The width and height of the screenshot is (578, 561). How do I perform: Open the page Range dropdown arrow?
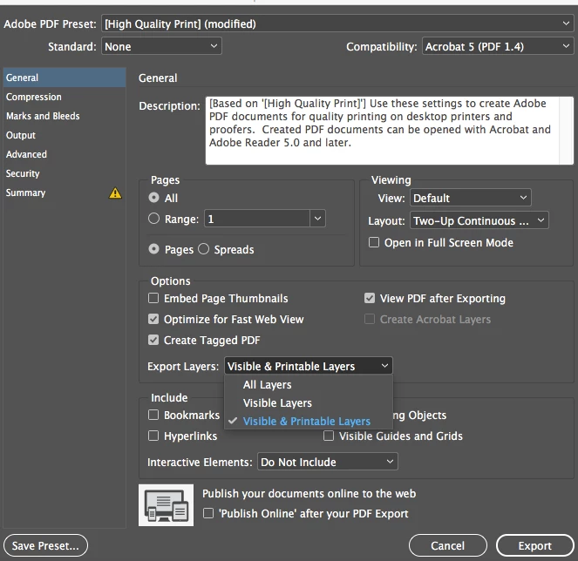[317, 219]
